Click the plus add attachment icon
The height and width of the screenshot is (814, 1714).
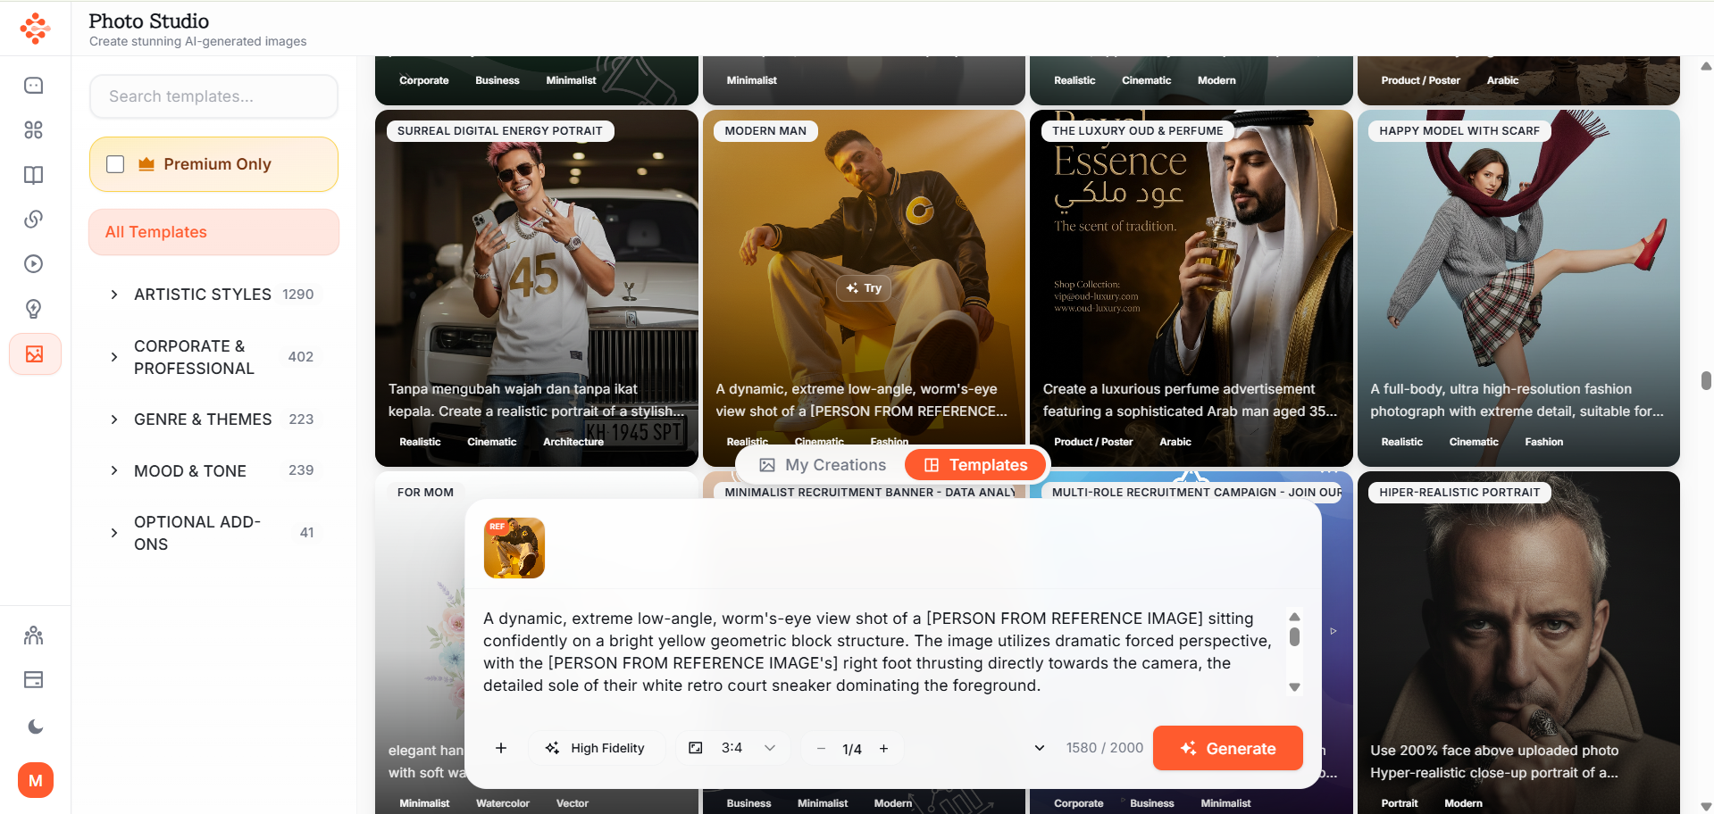click(x=501, y=748)
